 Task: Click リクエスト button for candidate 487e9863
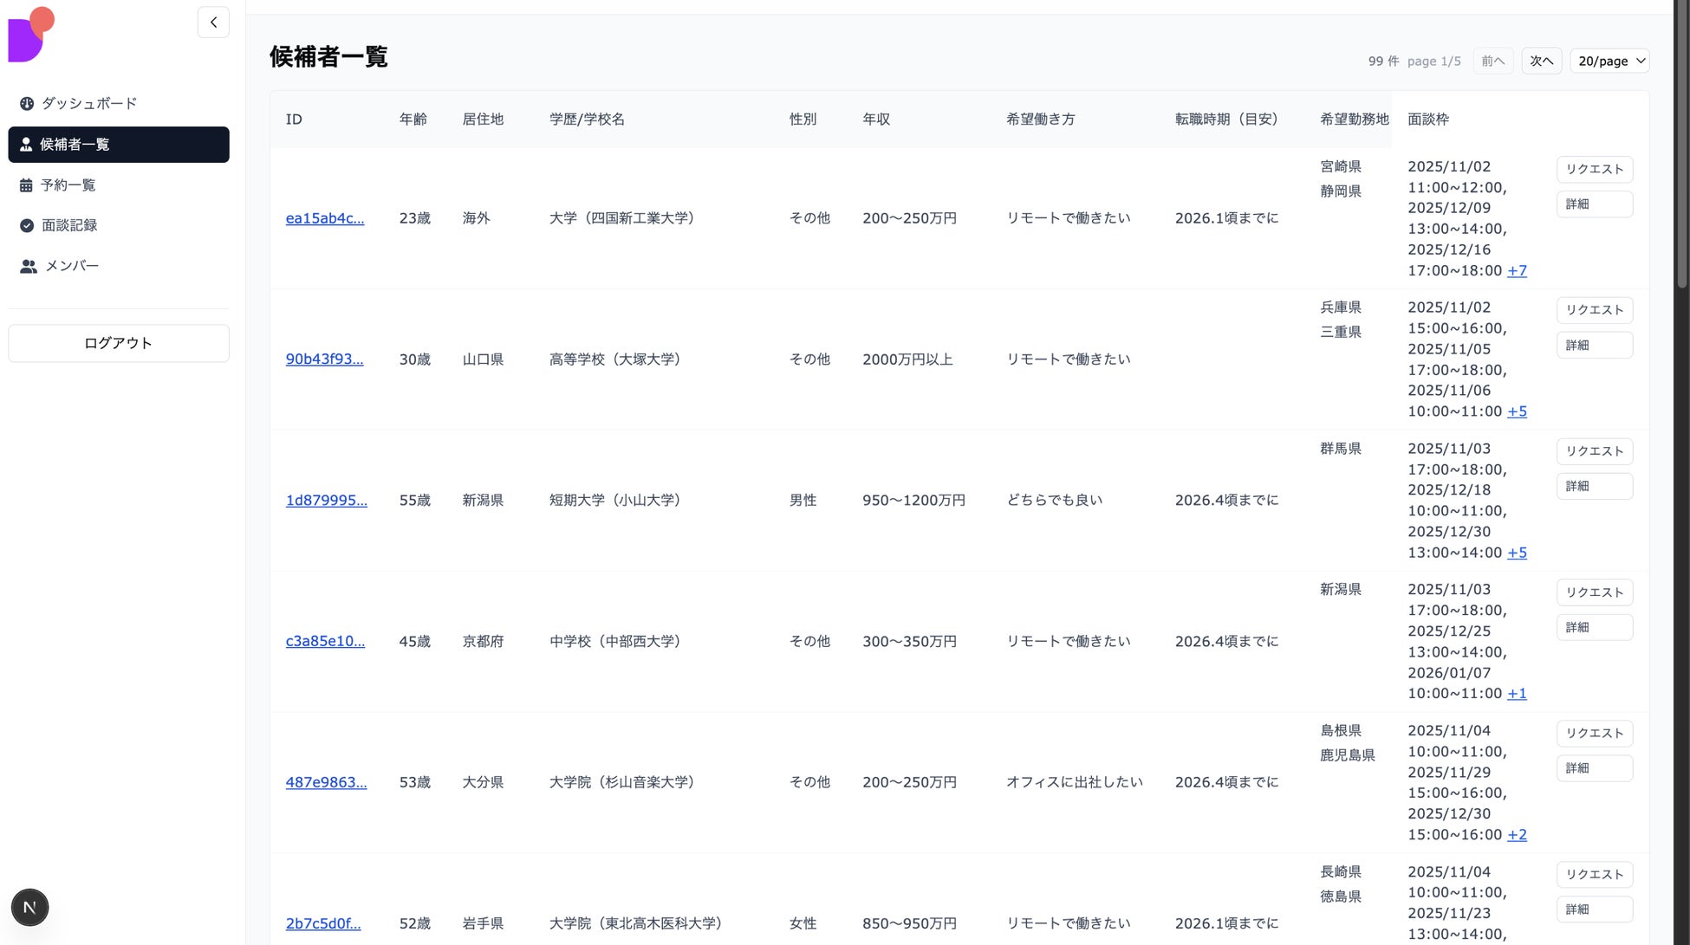pos(1594,734)
